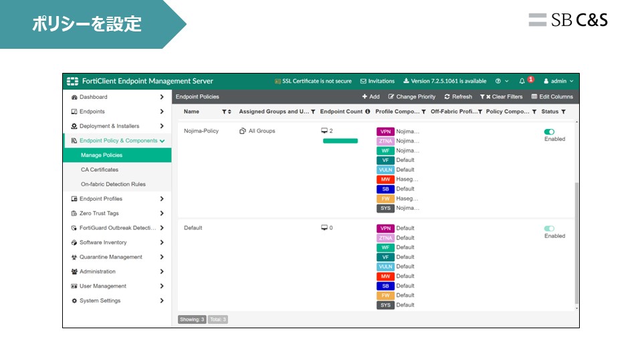Click the User Management icon

[74, 286]
